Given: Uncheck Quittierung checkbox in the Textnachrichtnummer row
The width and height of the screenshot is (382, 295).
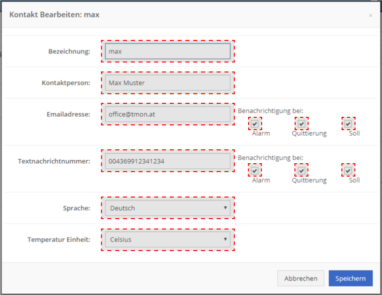Looking at the screenshot, I should click(x=302, y=171).
